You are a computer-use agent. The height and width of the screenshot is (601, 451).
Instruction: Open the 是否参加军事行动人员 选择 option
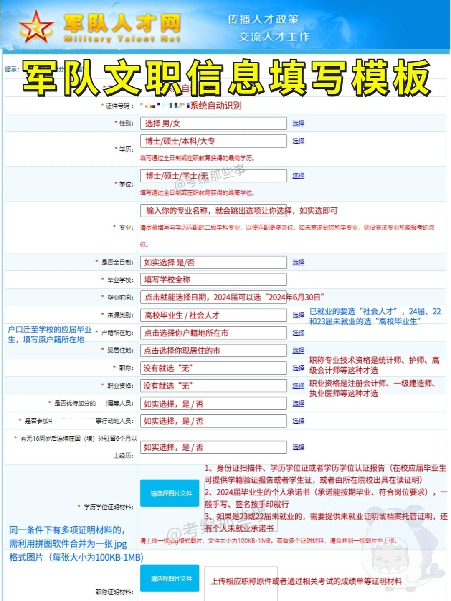(298, 421)
